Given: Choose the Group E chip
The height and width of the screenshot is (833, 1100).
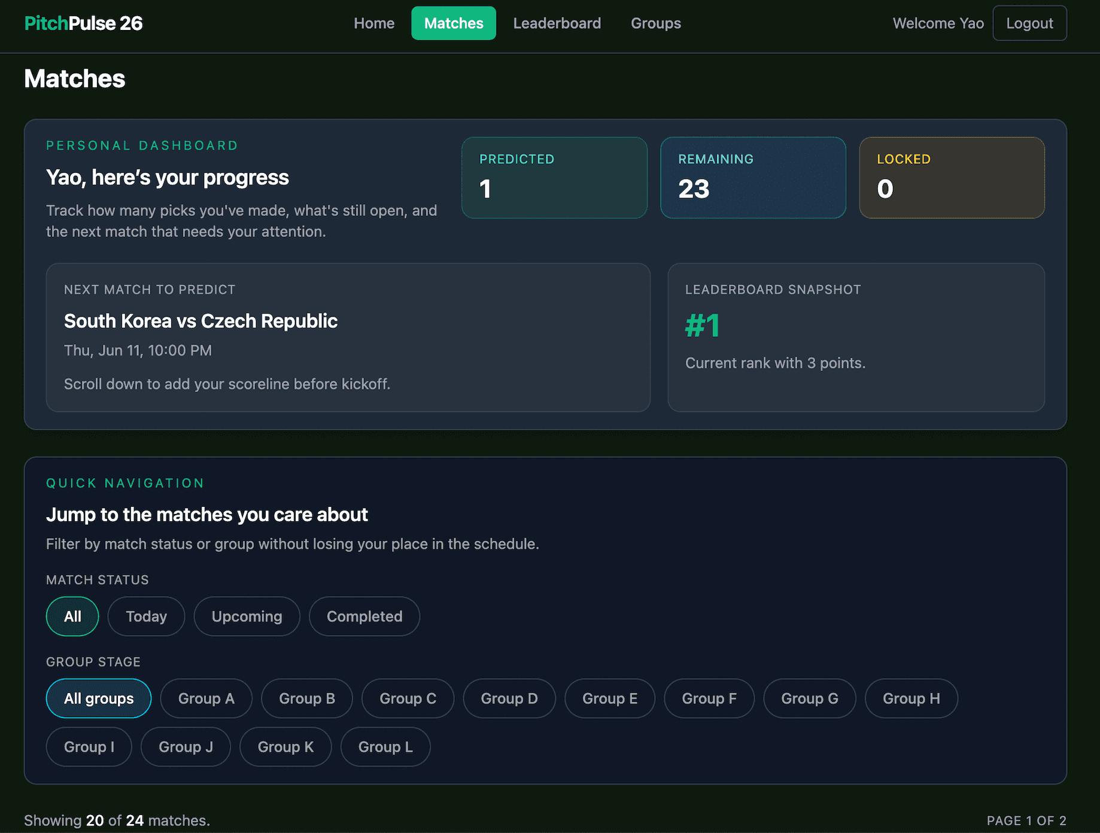Looking at the screenshot, I should (610, 698).
